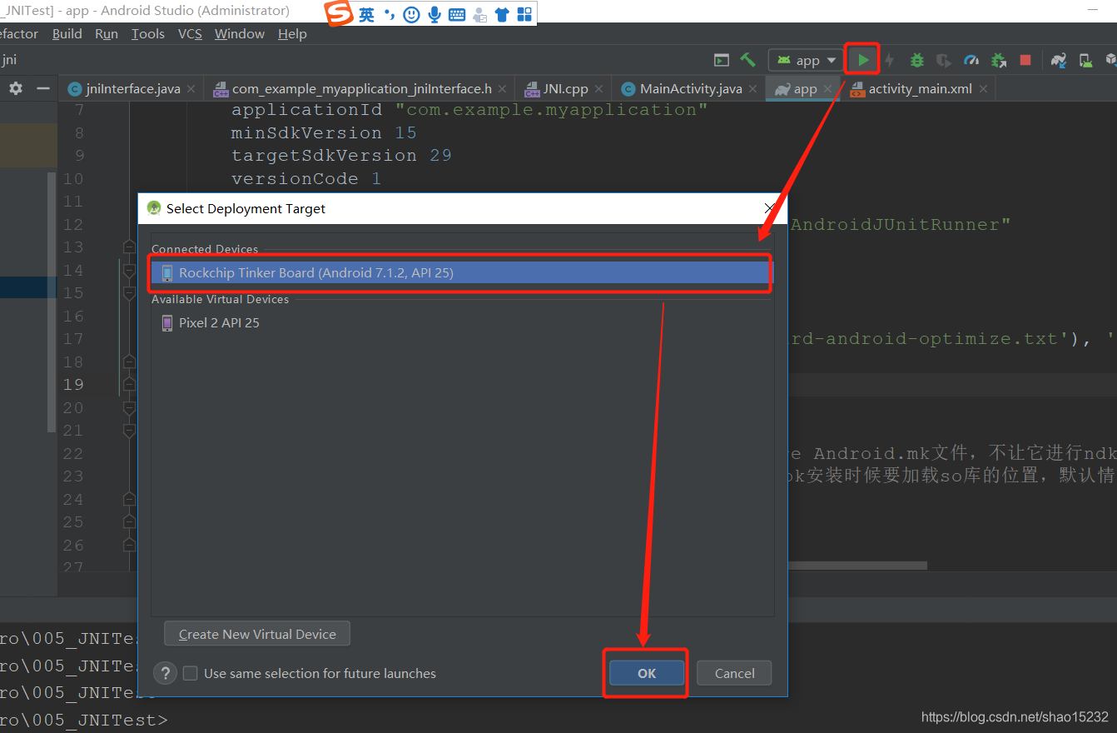The image size is (1117, 733).
Task: Close the Select Deployment Target dialog
Action: tap(770, 208)
